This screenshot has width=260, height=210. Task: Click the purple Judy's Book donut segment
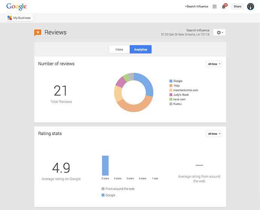(121, 82)
